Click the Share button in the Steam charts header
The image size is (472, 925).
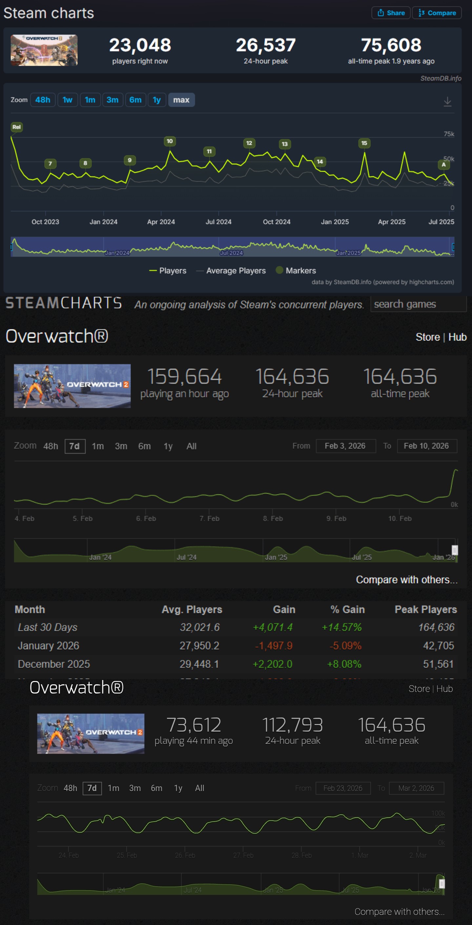[391, 13]
